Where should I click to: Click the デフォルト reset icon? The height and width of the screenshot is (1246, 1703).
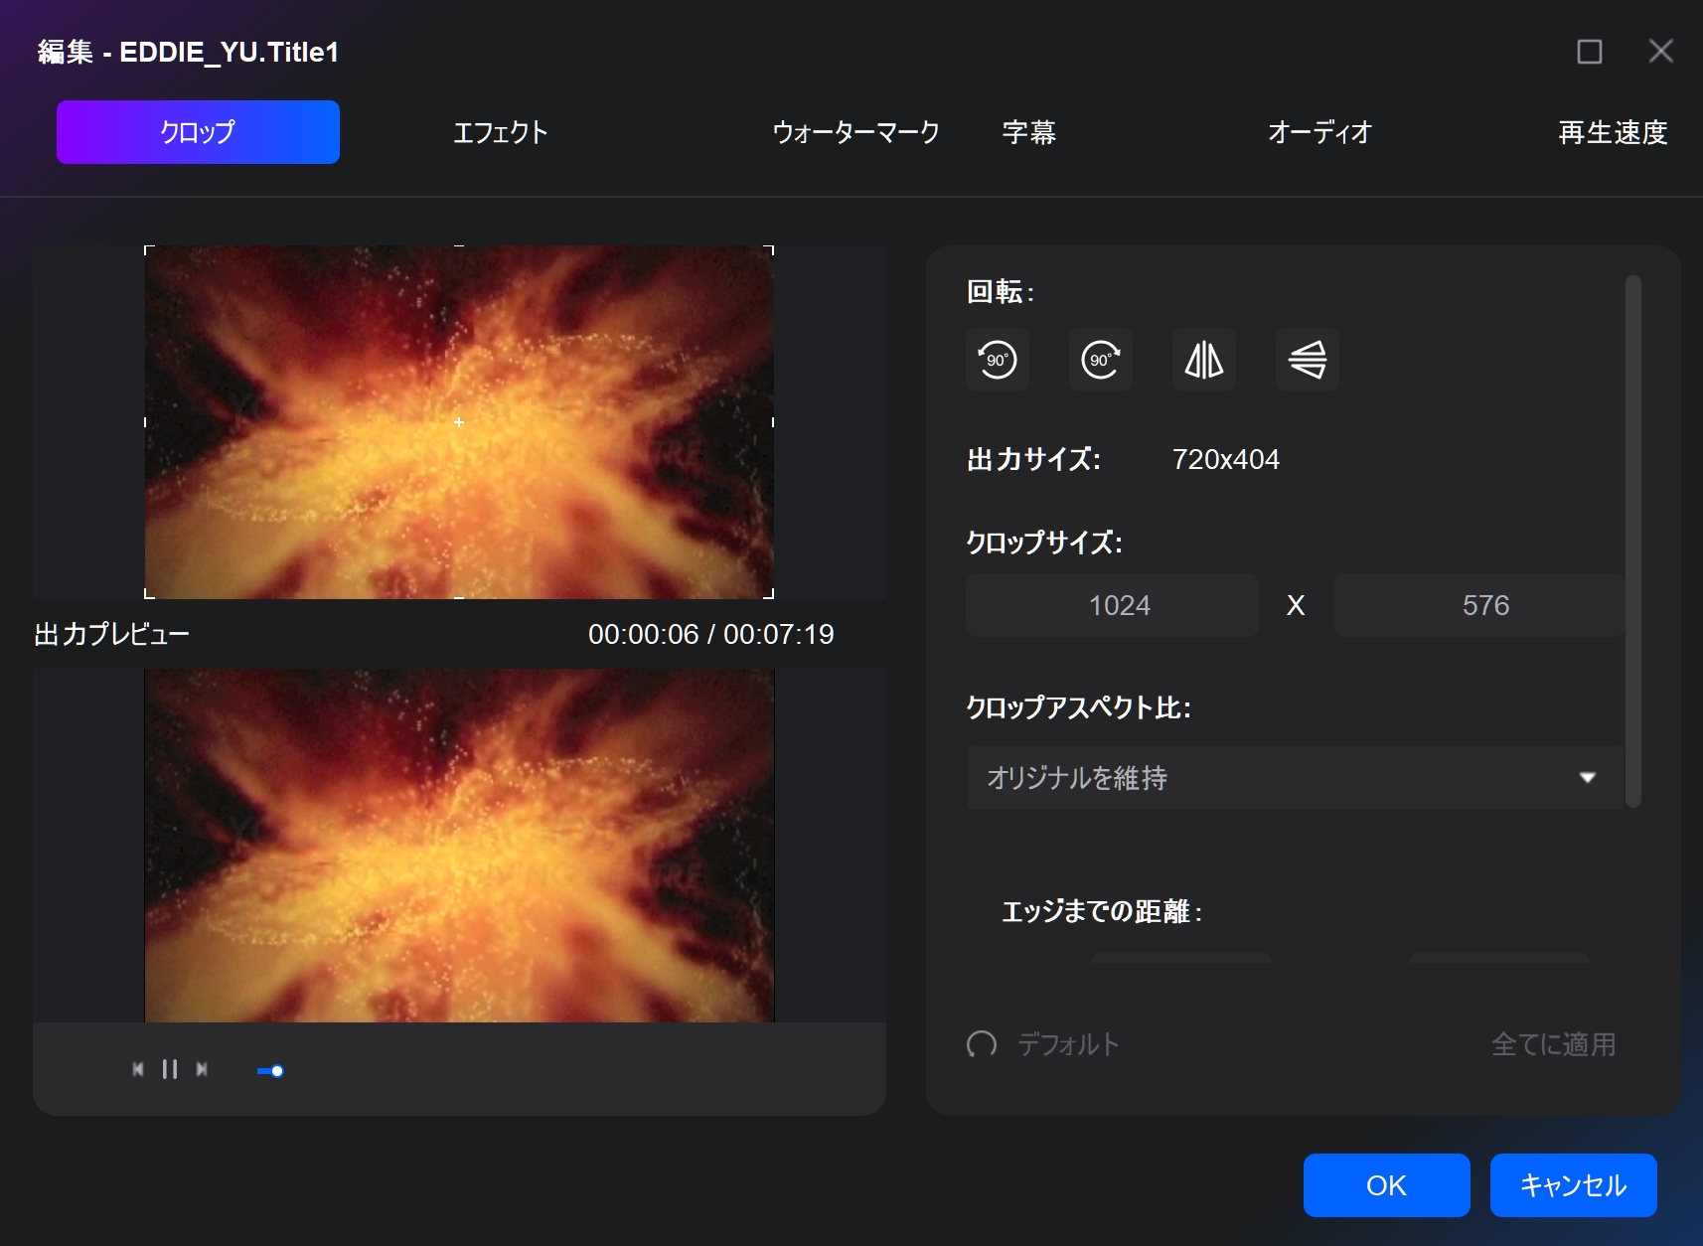982,1044
